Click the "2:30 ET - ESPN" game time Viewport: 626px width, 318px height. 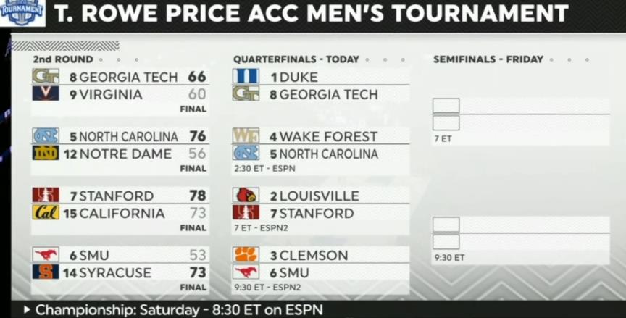[x=264, y=169]
